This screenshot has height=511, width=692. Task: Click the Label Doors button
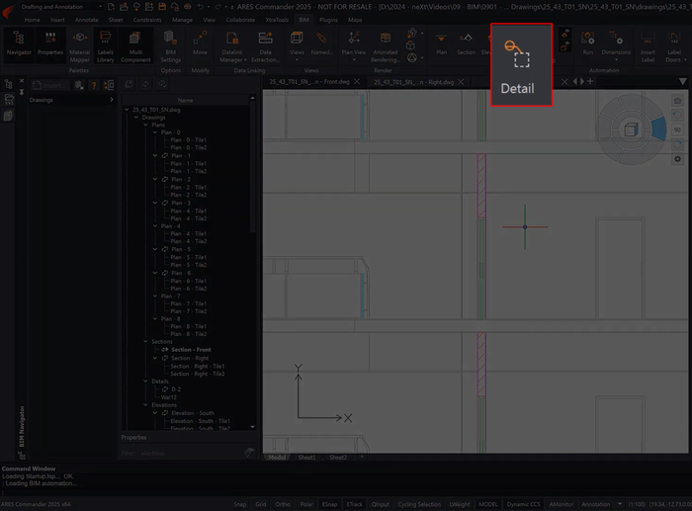coord(674,45)
